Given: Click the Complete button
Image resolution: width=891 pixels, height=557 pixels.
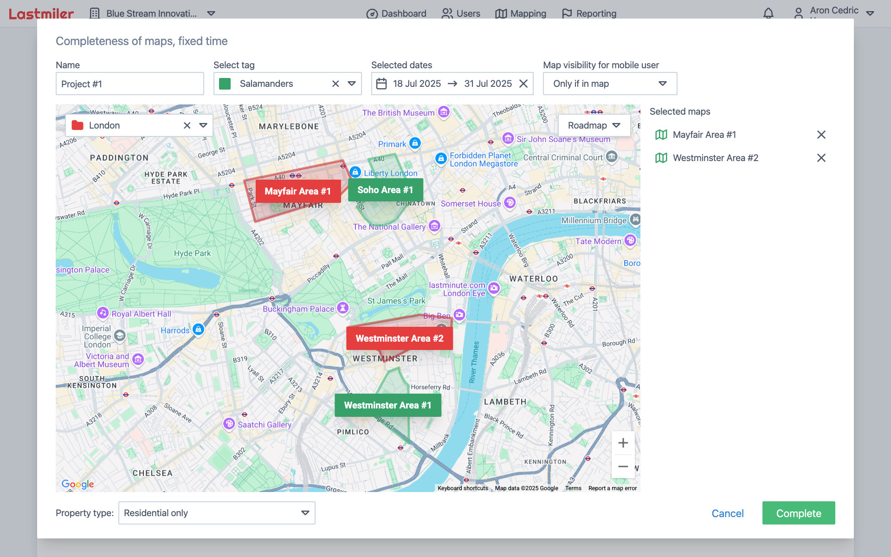Looking at the screenshot, I should coord(799,513).
